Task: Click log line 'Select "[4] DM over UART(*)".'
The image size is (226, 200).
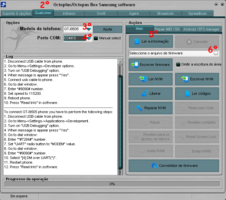Action: coord(30,158)
